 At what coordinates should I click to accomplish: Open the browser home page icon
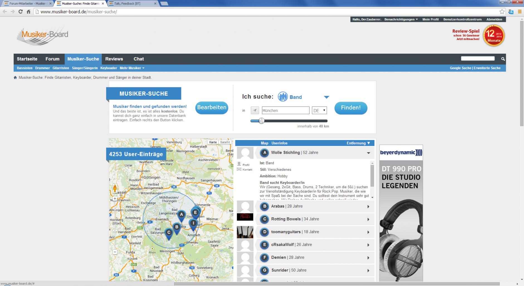click(x=28, y=12)
